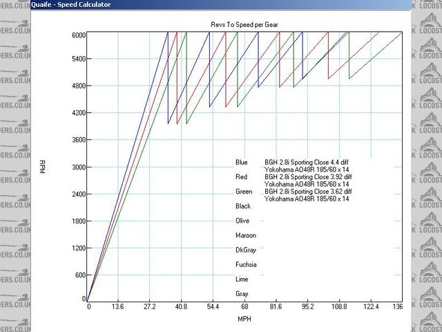
Task: Select the Lime legend label
Action: pos(242,279)
